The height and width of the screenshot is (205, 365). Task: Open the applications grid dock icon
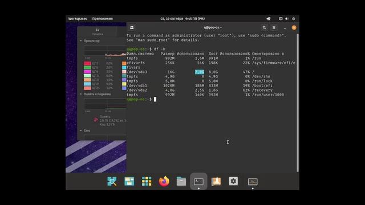147,181
